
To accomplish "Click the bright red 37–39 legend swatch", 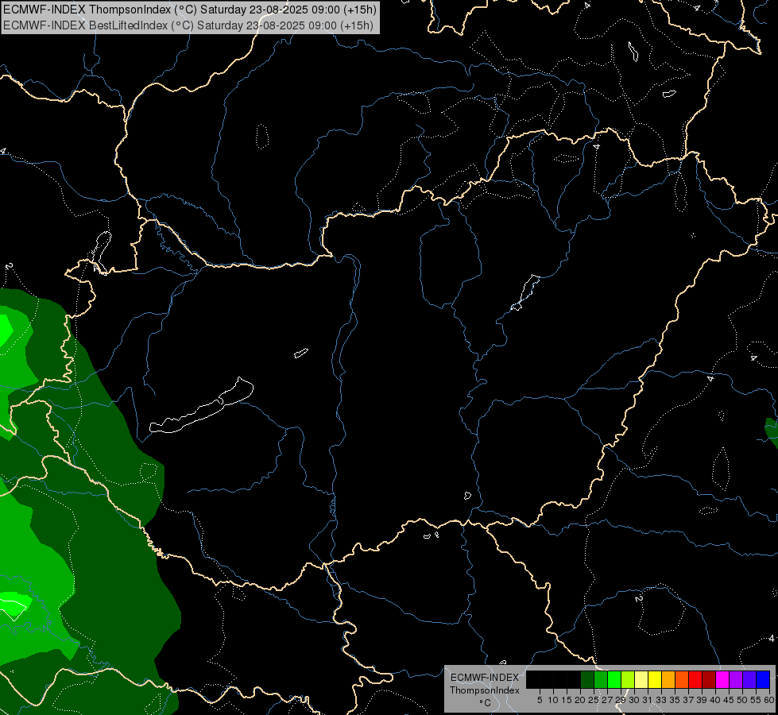I will pos(695,679).
